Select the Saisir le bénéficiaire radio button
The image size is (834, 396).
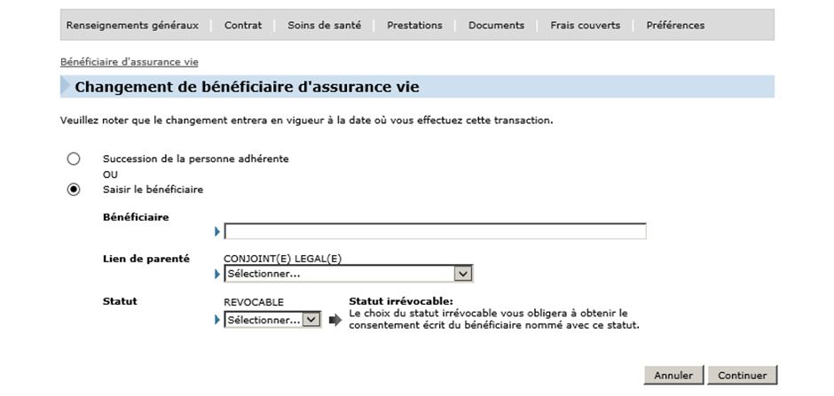coord(74,190)
